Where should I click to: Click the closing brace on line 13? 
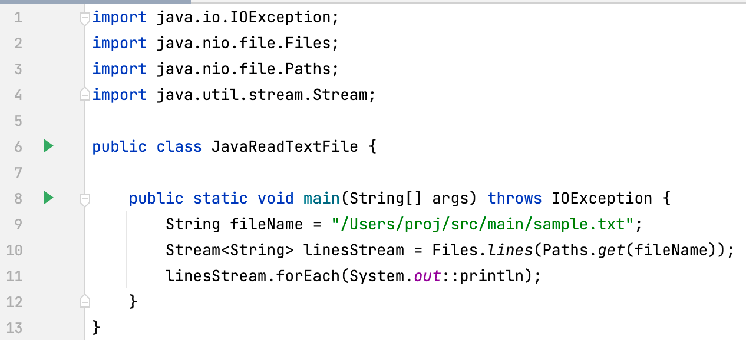(x=96, y=327)
